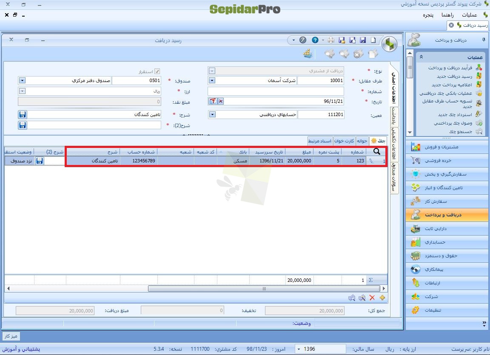
Task: Click the printer icon in the toolbar
Action: click(331, 40)
